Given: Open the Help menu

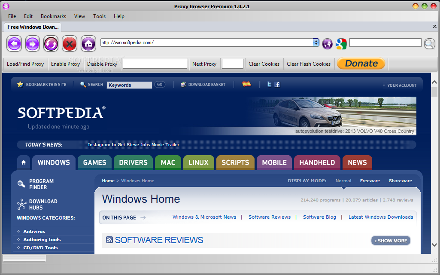Looking at the screenshot, I should click(119, 16).
